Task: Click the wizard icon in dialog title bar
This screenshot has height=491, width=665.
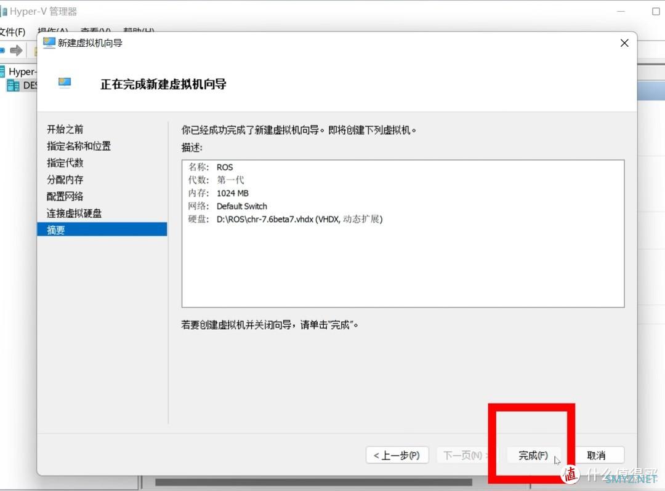Action: click(x=49, y=43)
